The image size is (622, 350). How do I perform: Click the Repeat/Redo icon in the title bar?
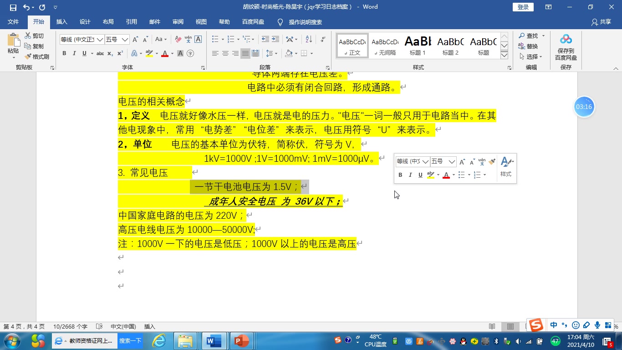click(42, 7)
